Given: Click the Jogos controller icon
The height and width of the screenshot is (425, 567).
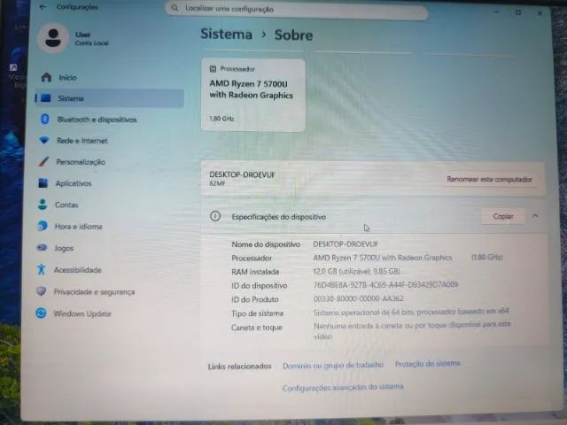Looking at the screenshot, I should click(x=42, y=248).
